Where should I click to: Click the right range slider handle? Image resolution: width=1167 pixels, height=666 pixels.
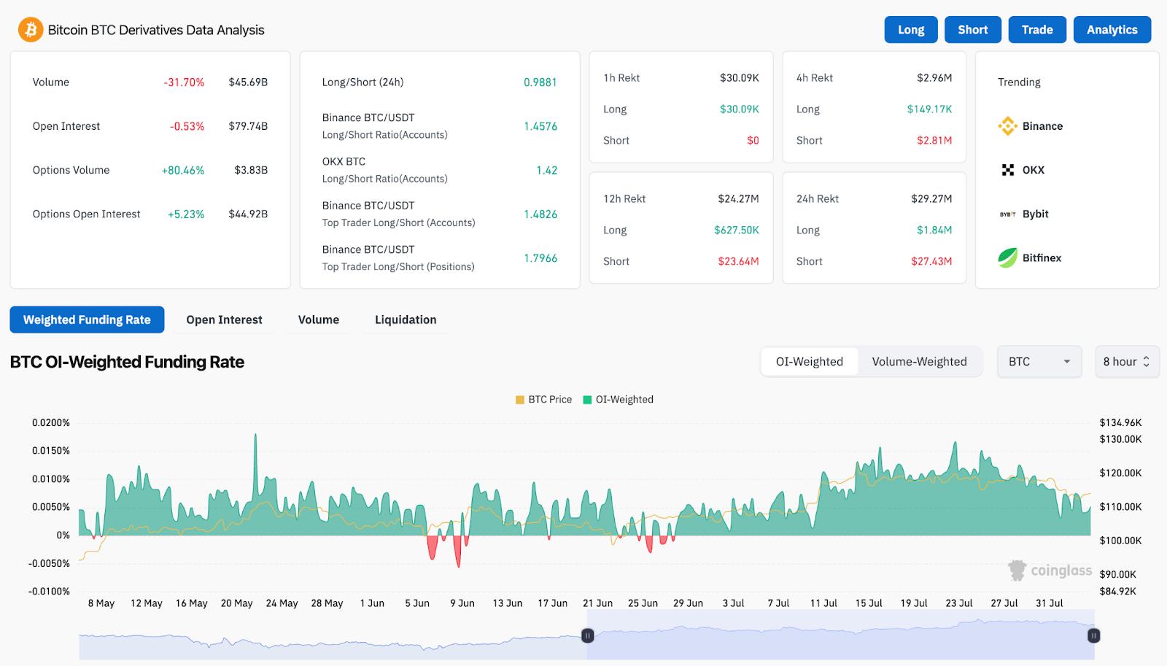[1093, 636]
